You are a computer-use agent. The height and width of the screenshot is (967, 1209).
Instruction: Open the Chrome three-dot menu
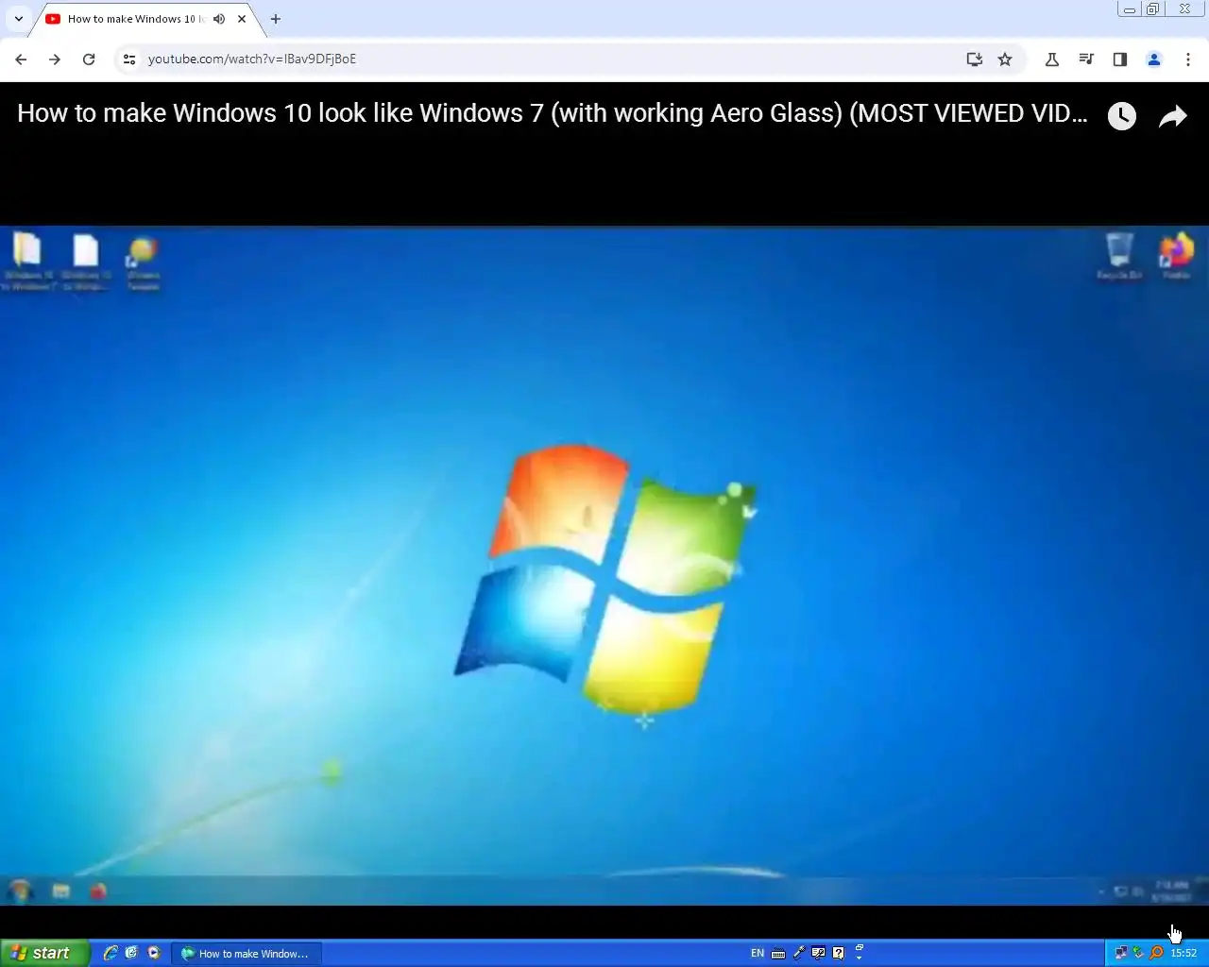point(1188,59)
